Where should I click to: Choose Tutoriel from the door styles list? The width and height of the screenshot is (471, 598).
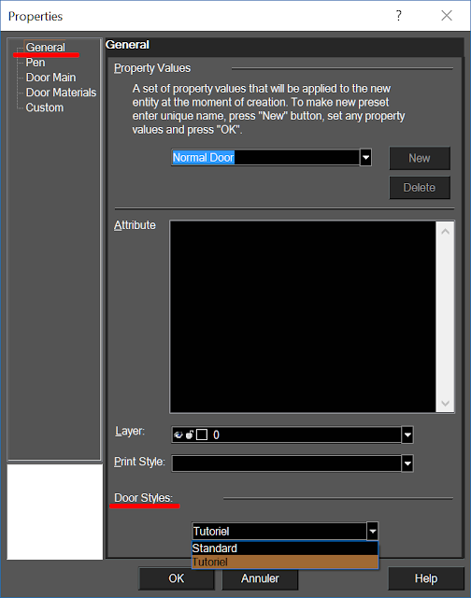(x=285, y=562)
